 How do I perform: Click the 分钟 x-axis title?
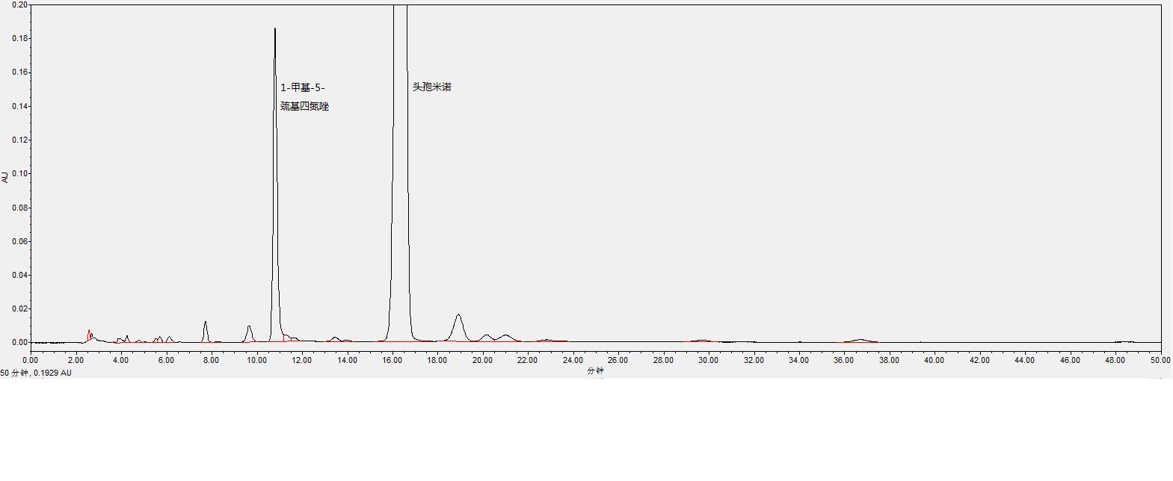pyautogui.click(x=594, y=370)
